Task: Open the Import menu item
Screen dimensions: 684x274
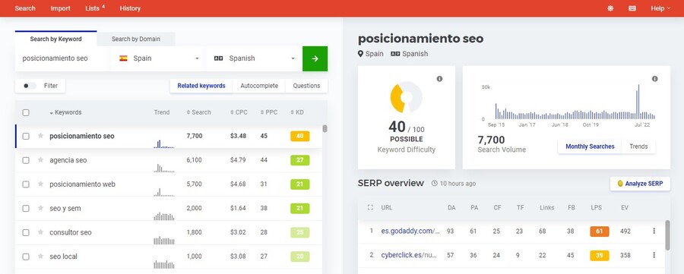Action: (x=60, y=8)
